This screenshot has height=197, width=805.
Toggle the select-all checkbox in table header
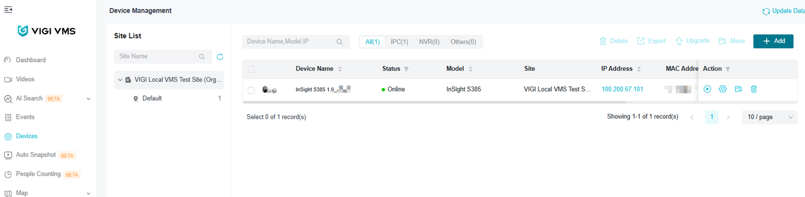[251, 69]
